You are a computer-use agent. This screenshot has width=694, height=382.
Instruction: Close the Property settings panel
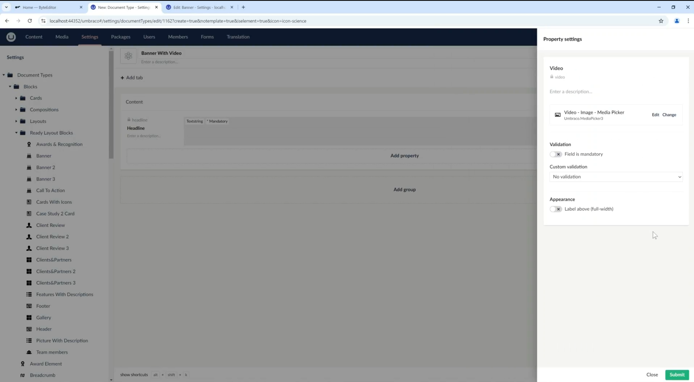(x=652, y=375)
